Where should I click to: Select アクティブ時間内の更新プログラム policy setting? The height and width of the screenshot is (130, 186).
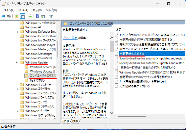click(152, 35)
